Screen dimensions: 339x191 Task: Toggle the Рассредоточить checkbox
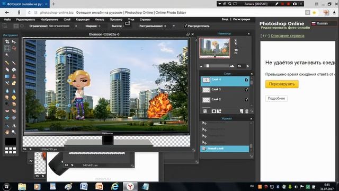(x=185, y=26)
